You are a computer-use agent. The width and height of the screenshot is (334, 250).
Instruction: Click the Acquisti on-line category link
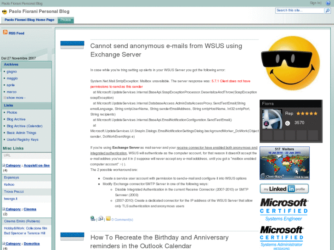pyautogui.click(x=37, y=165)
